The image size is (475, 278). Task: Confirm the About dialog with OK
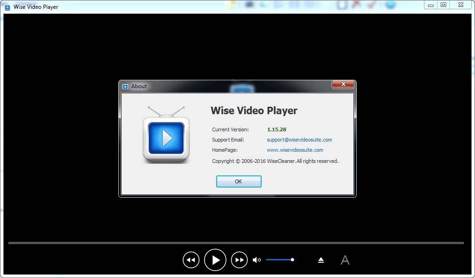[239, 181]
